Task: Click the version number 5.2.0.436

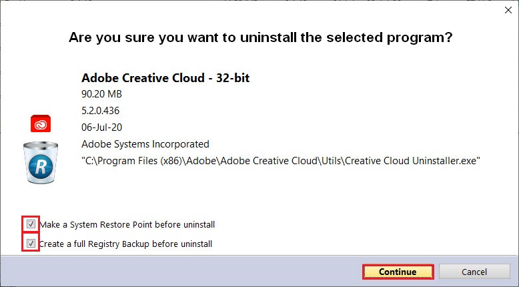Action: pyautogui.click(x=100, y=111)
